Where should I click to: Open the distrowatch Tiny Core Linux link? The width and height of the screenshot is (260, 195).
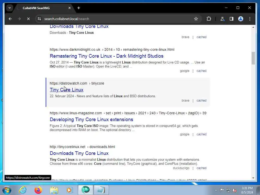67,90
